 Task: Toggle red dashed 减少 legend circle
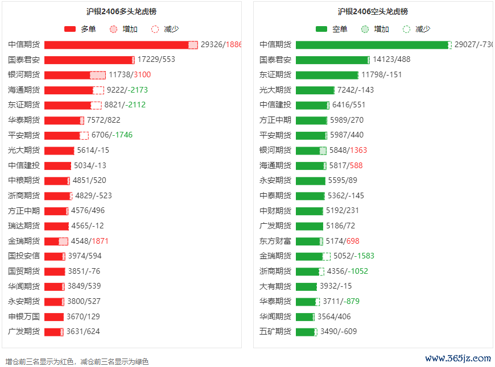[x=155, y=29]
